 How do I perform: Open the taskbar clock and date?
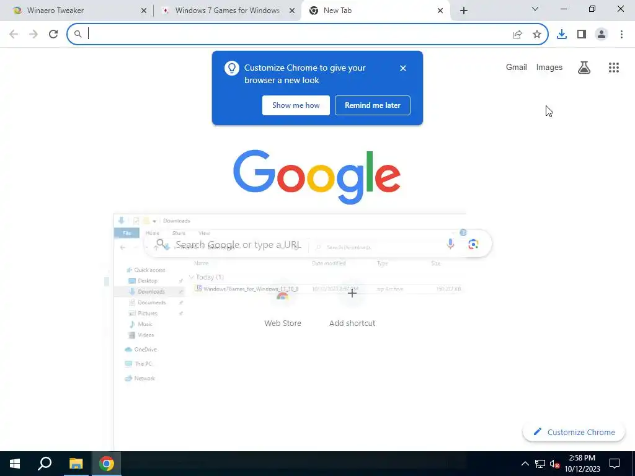point(582,464)
